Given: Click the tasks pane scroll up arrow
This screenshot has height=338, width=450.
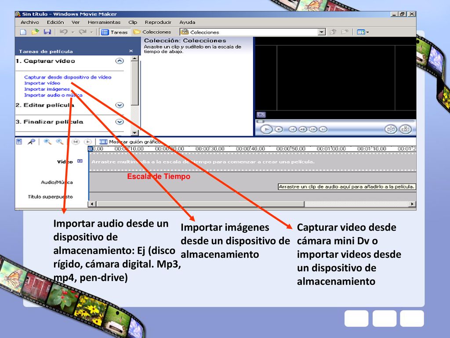Looking at the screenshot, I should 134,59.
